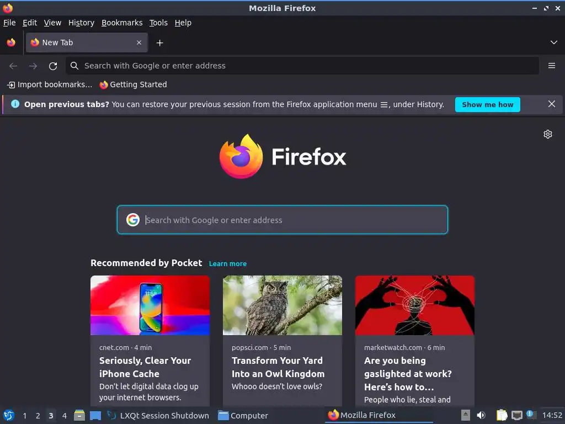Screen dimensions: 565x424
Task: Open the iPhone cache article thumbnail
Action: coord(150,305)
